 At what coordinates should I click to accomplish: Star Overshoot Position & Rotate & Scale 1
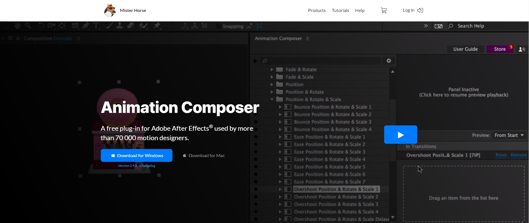point(256,189)
